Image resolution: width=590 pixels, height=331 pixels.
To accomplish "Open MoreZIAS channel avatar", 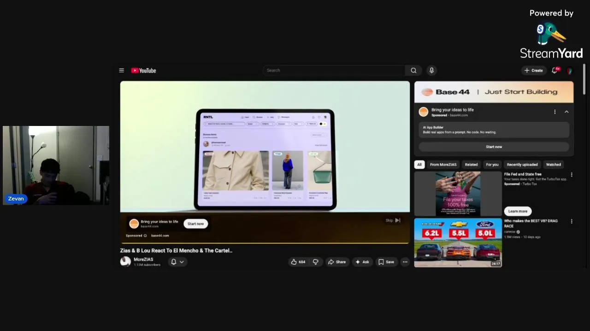I will point(125,262).
